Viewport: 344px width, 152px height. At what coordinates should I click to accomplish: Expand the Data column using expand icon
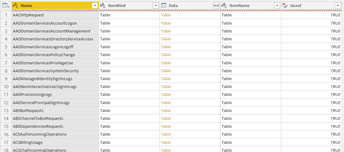(x=216, y=6)
